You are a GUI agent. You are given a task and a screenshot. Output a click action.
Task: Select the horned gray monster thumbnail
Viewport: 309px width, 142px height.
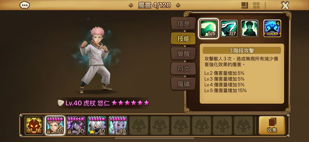tap(118, 125)
